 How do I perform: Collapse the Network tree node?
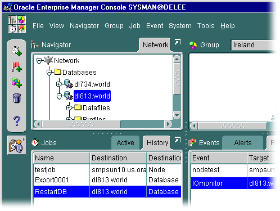[x=39, y=61]
